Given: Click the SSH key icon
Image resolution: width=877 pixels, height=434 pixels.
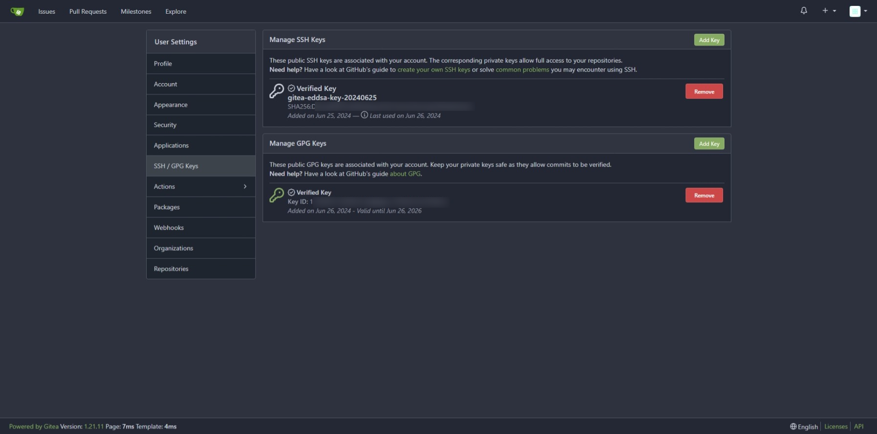Looking at the screenshot, I should [x=277, y=91].
